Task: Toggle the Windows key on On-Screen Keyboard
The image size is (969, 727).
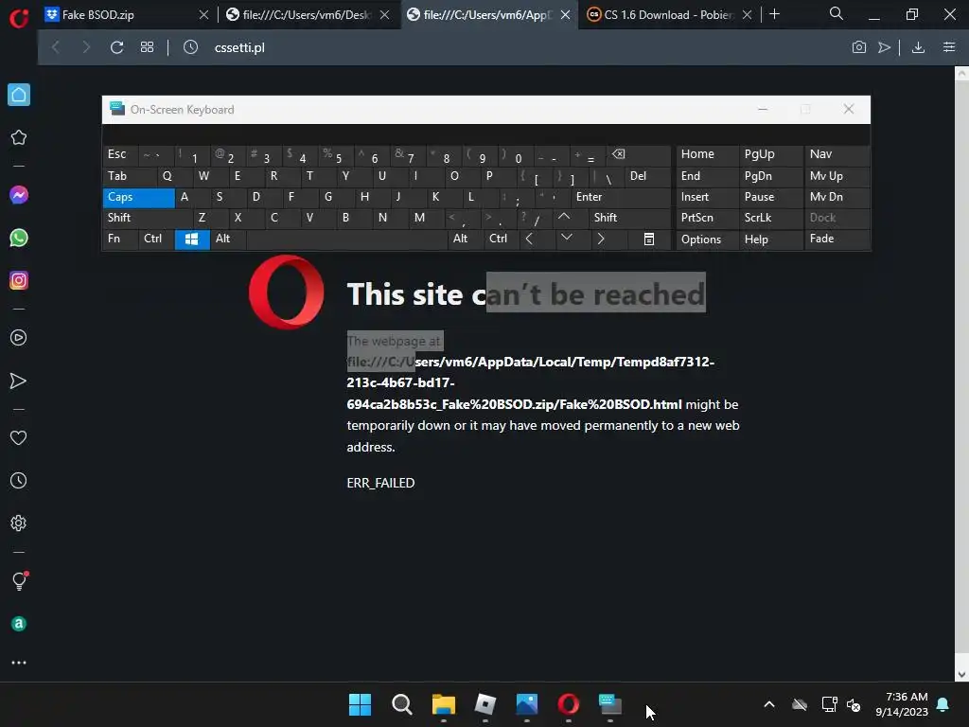Action: pyautogui.click(x=192, y=239)
